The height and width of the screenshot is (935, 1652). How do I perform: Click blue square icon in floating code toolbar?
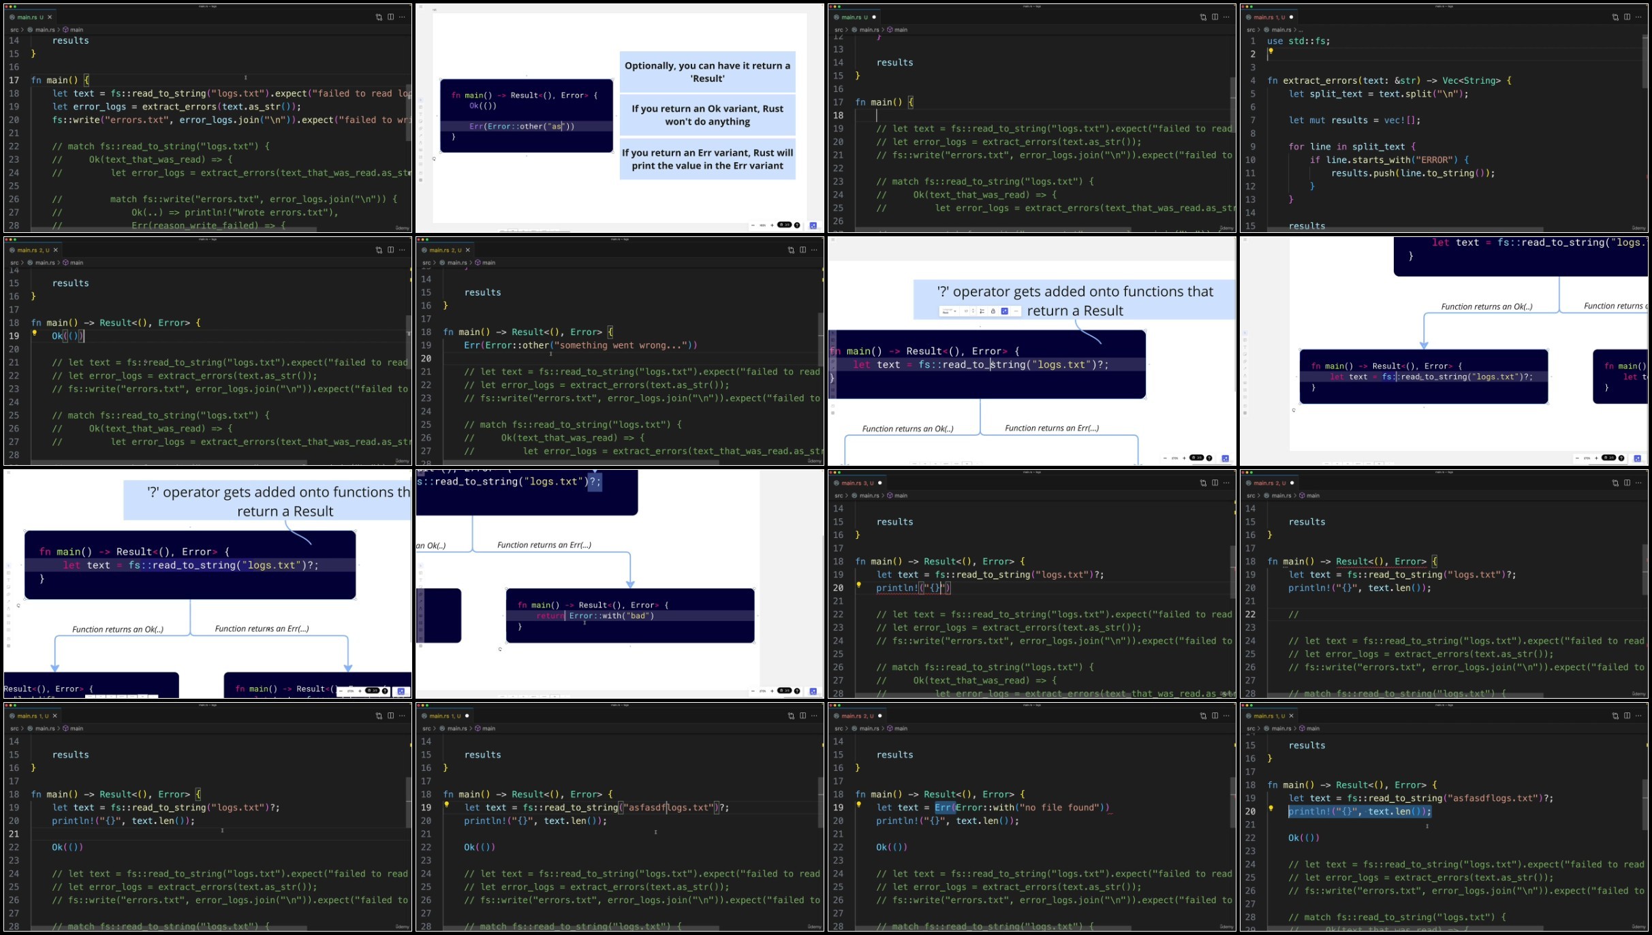[x=1004, y=311]
